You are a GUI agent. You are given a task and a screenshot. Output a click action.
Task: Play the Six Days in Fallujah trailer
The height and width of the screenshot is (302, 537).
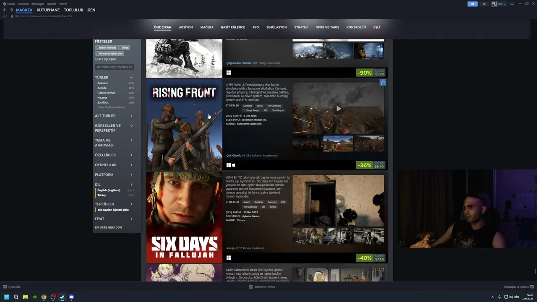[338, 201]
